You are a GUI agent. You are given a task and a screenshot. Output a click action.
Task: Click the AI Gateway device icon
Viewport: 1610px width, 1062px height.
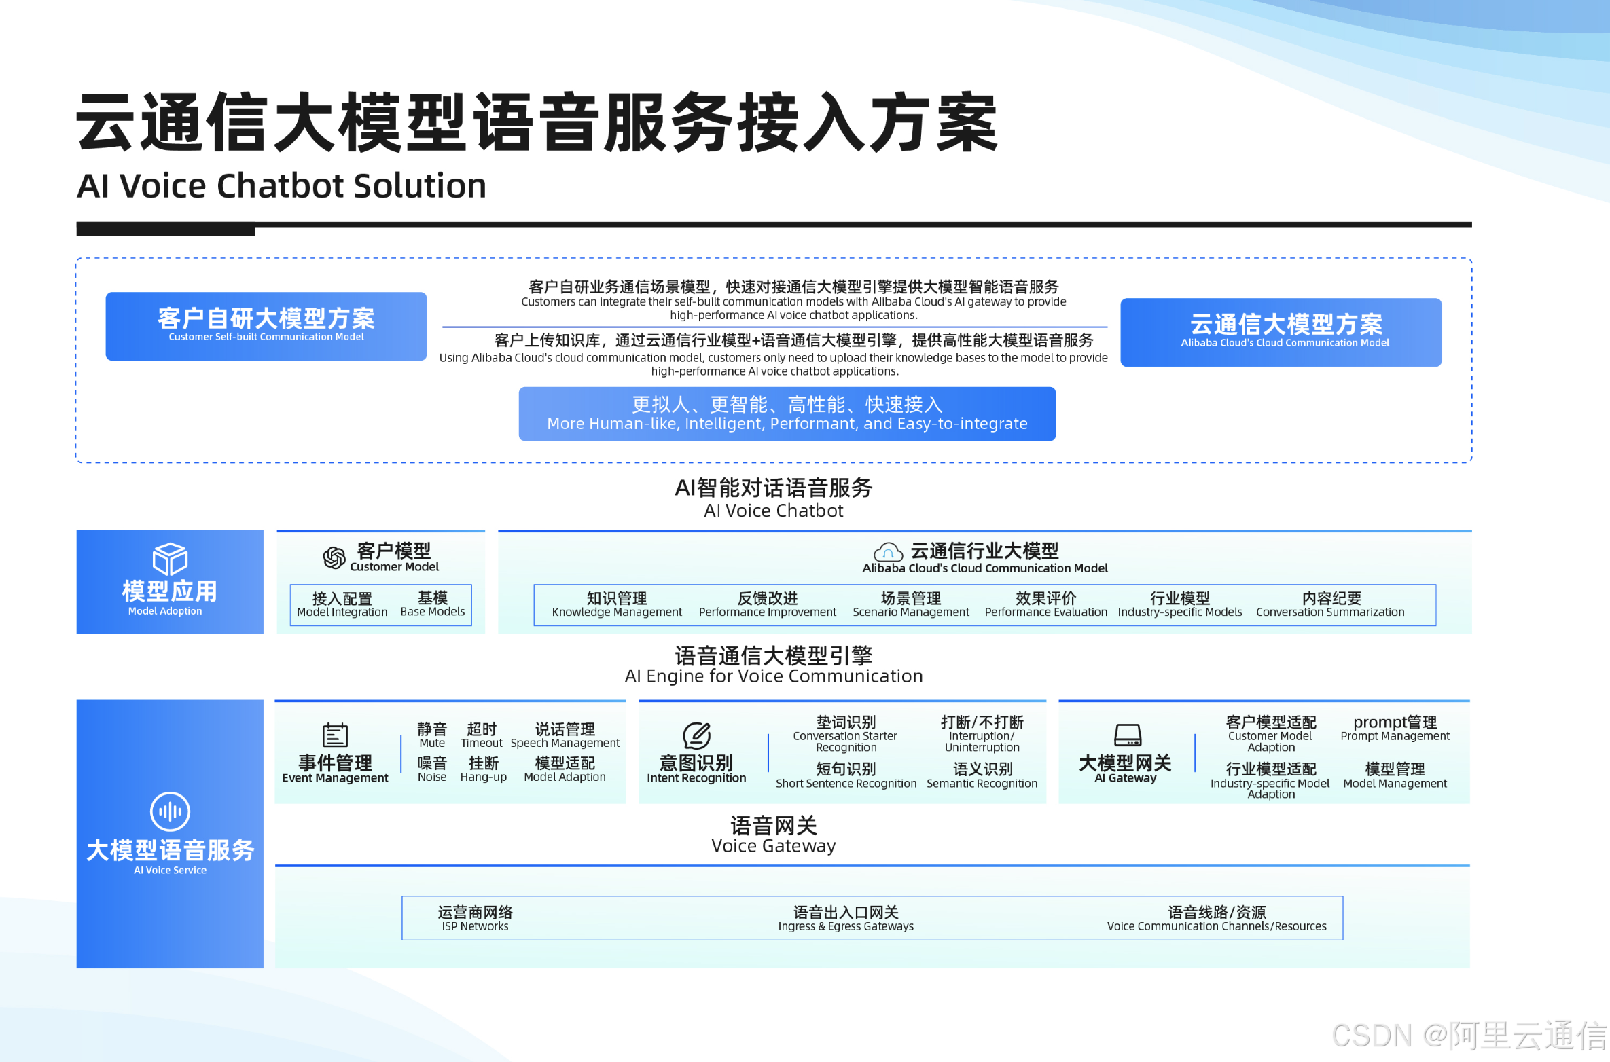(x=1128, y=735)
